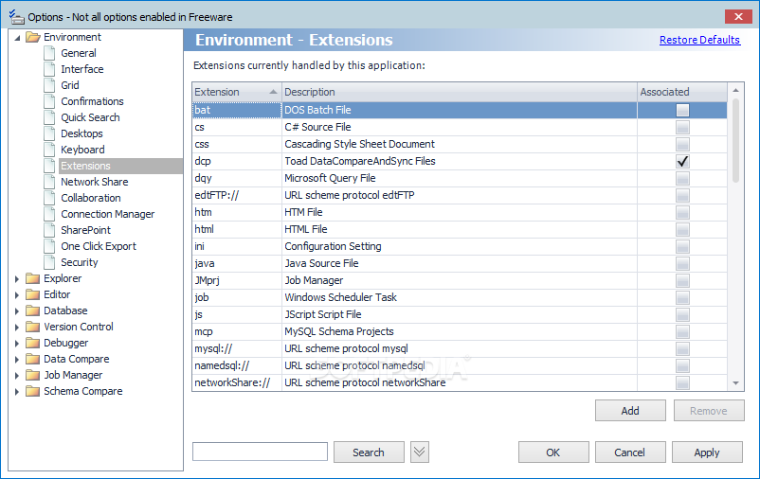Click the Explorer folder icon
The image size is (760, 479).
point(32,278)
